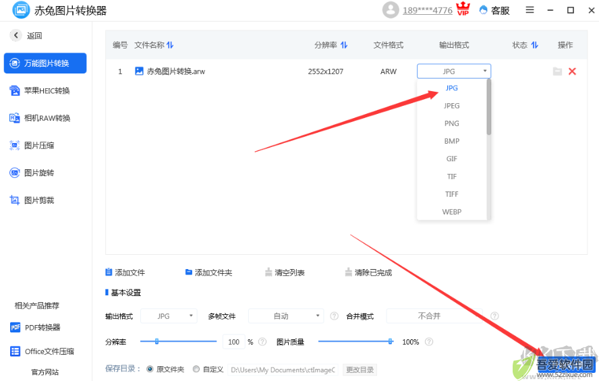Image resolution: width=599 pixels, height=381 pixels.
Task: Click 清空列表 button
Action: (x=285, y=272)
